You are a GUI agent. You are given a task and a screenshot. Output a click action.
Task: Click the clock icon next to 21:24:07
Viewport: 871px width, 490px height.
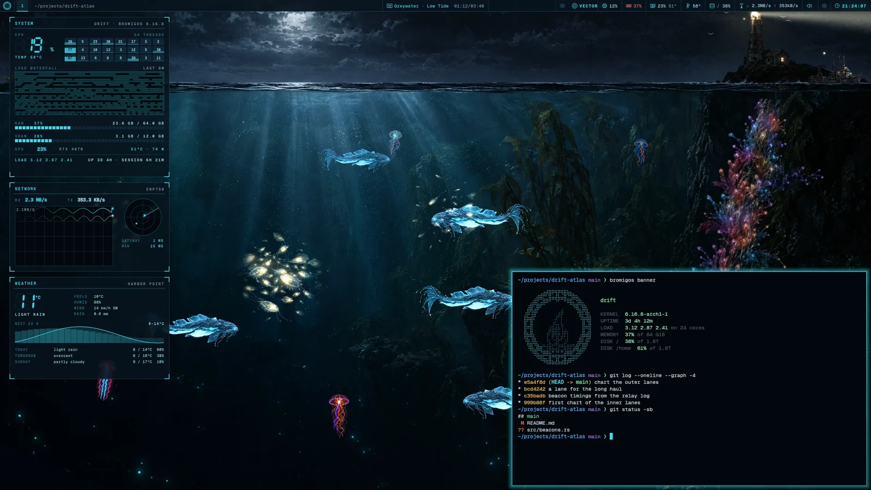[837, 6]
